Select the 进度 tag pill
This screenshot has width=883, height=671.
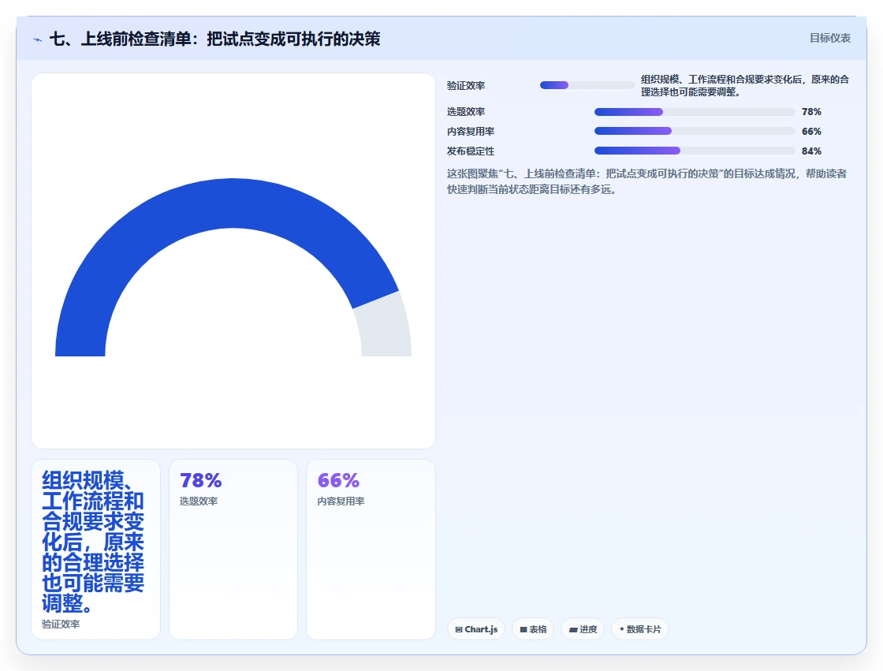[x=583, y=629]
